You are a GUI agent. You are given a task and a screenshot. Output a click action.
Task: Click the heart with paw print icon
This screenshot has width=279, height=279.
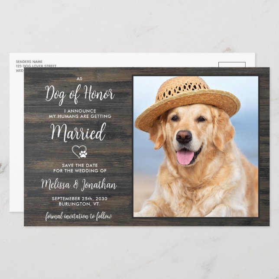tap(80, 152)
